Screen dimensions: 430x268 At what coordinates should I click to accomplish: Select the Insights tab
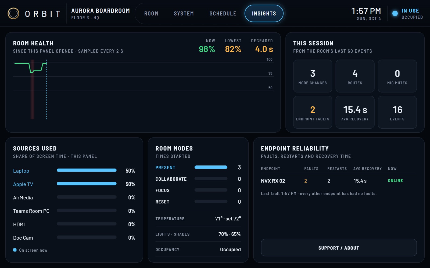[x=264, y=13]
